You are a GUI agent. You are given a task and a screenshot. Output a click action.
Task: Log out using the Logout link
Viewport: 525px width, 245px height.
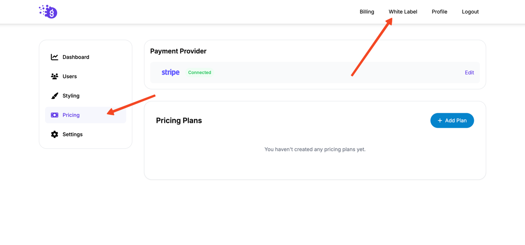click(470, 12)
